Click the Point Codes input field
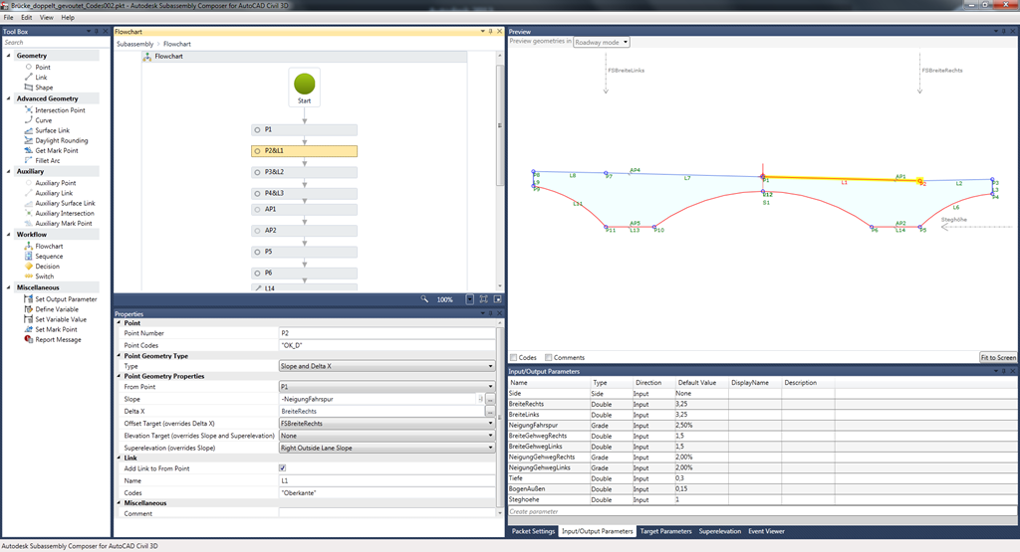 pyautogui.click(x=386, y=345)
